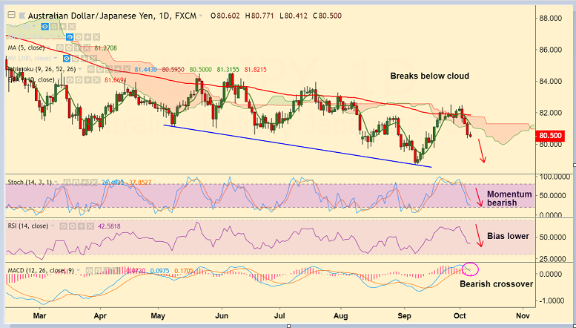Open dropdown arrow next to Ichimoku label
This screenshot has width=576, height=328.
coord(80,69)
